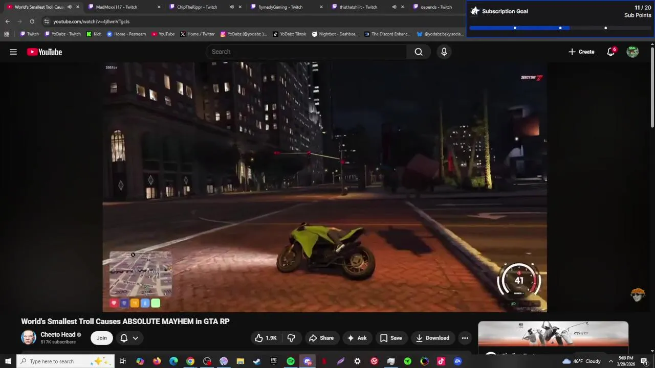The height and width of the screenshot is (368, 655).
Task: Open the Home / Twitter bookmark
Action: pos(197,34)
